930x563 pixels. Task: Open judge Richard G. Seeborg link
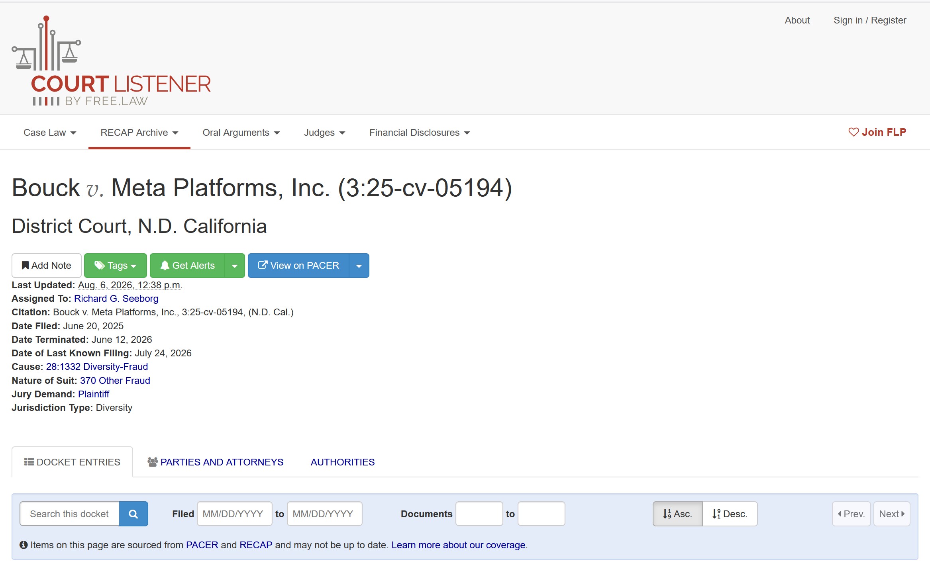[x=116, y=299]
